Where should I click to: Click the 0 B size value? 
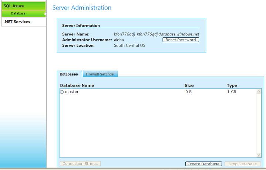[188, 92]
